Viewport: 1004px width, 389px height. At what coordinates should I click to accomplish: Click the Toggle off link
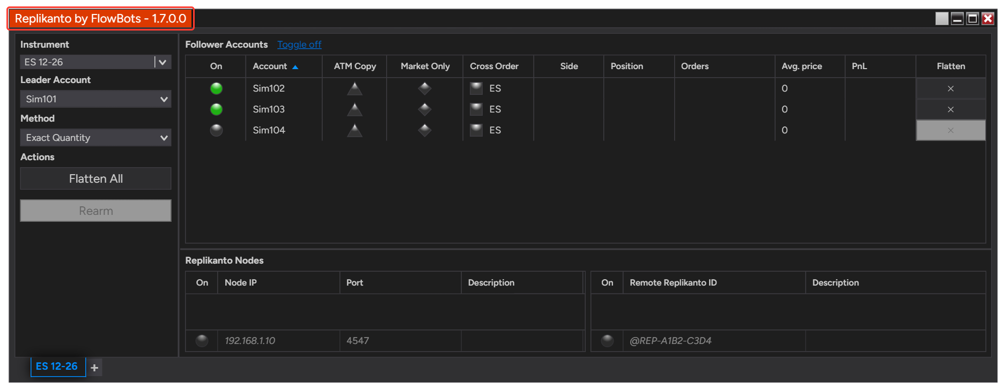tap(299, 44)
